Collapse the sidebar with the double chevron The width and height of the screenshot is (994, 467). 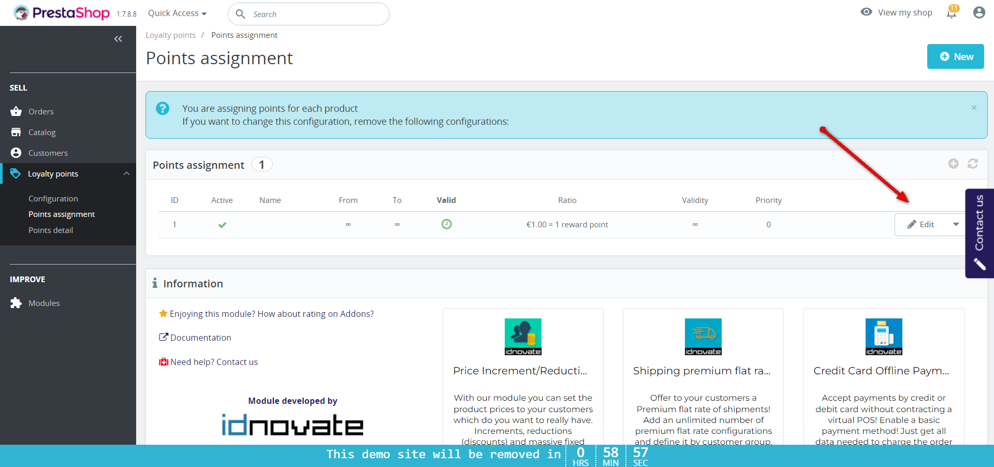coord(118,39)
